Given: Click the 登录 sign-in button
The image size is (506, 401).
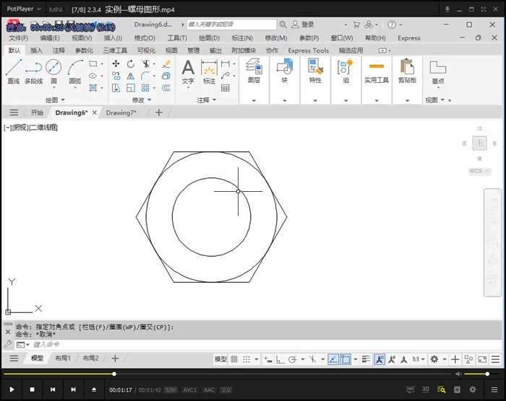Looking at the screenshot, I should click(303, 25).
